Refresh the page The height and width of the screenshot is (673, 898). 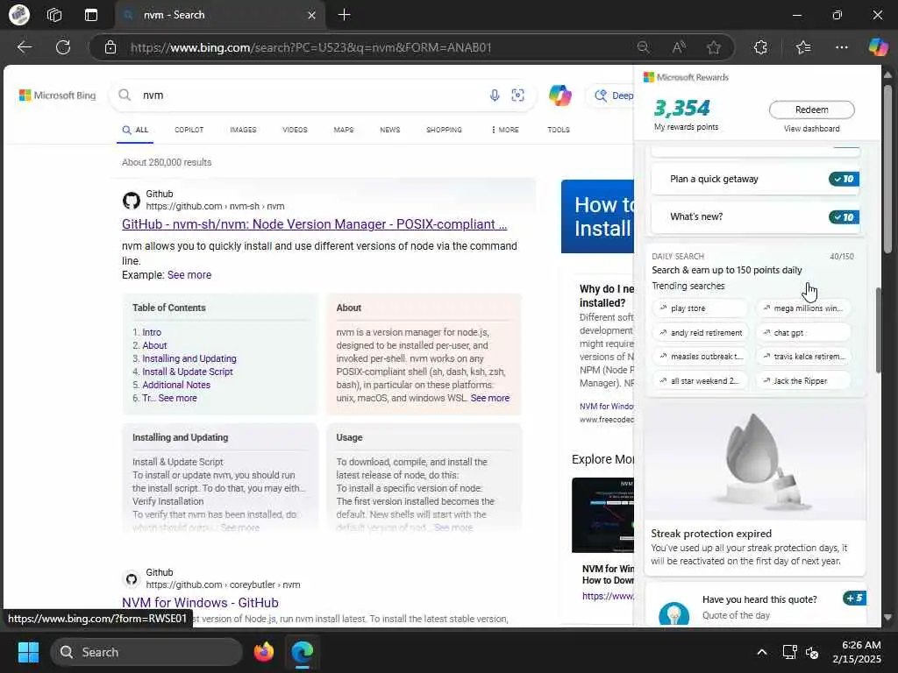pos(63,47)
